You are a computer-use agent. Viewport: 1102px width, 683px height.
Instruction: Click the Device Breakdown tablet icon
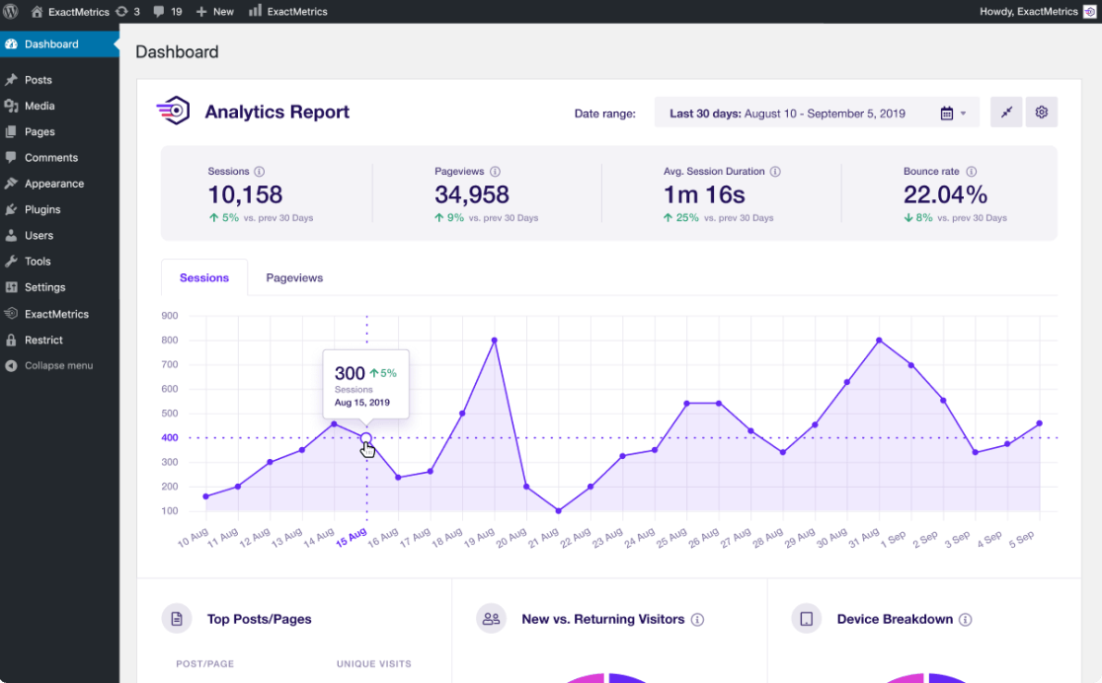pos(806,619)
